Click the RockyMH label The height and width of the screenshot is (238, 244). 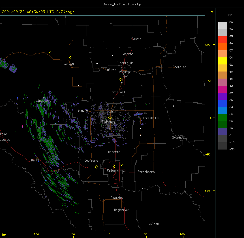[69, 64]
